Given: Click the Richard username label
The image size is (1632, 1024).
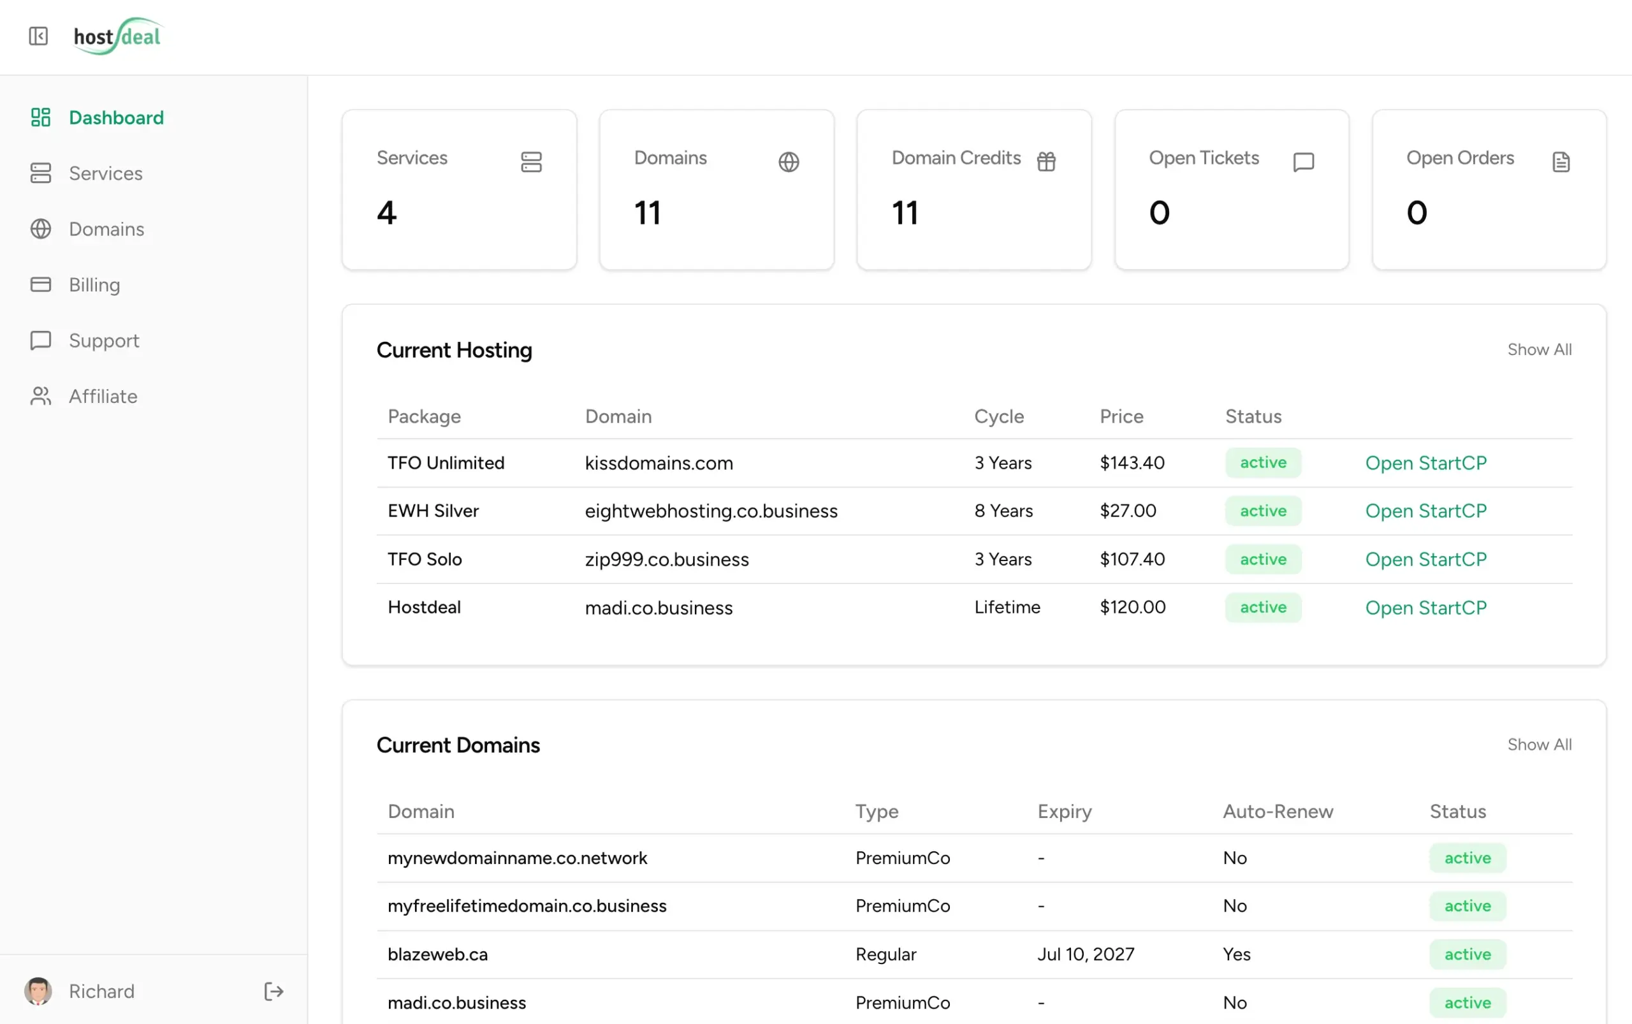Looking at the screenshot, I should click(101, 991).
